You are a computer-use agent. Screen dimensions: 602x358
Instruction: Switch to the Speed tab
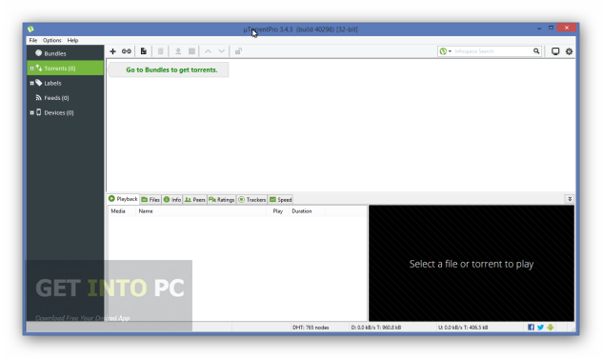281,200
